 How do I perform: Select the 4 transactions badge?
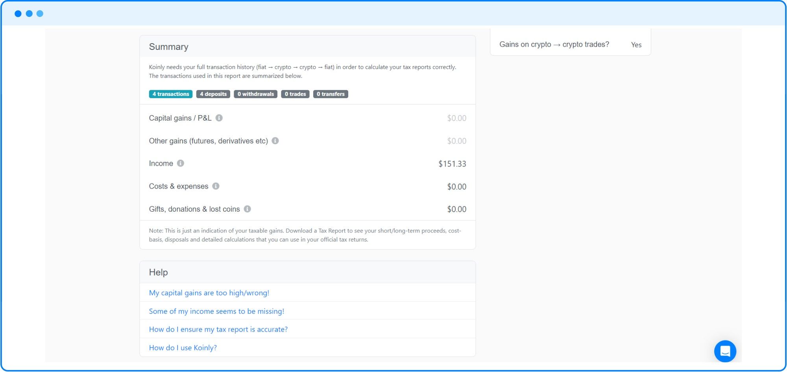[170, 94]
